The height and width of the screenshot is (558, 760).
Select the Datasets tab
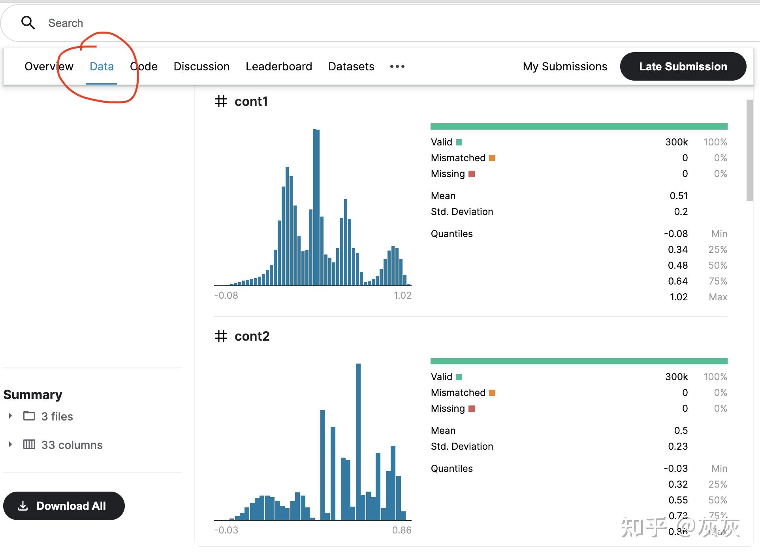point(351,66)
